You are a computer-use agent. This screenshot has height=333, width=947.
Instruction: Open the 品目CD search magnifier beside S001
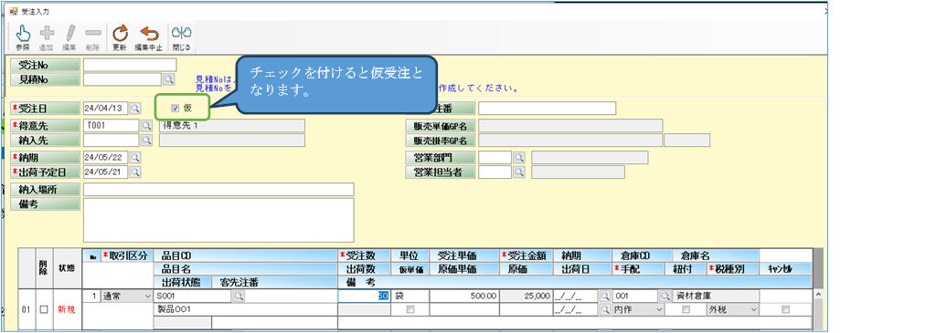(239, 297)
